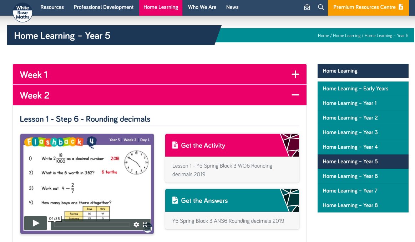The image size is (415, 242).
Task: Click the 04:35 video duration label
Action: pos(55,219)
